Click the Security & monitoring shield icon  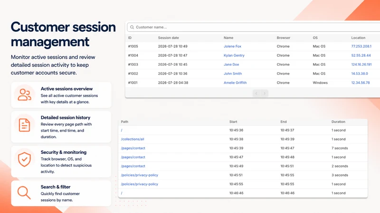tap(25, 160)
